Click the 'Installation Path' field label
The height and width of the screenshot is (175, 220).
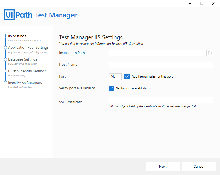[72, 53]
